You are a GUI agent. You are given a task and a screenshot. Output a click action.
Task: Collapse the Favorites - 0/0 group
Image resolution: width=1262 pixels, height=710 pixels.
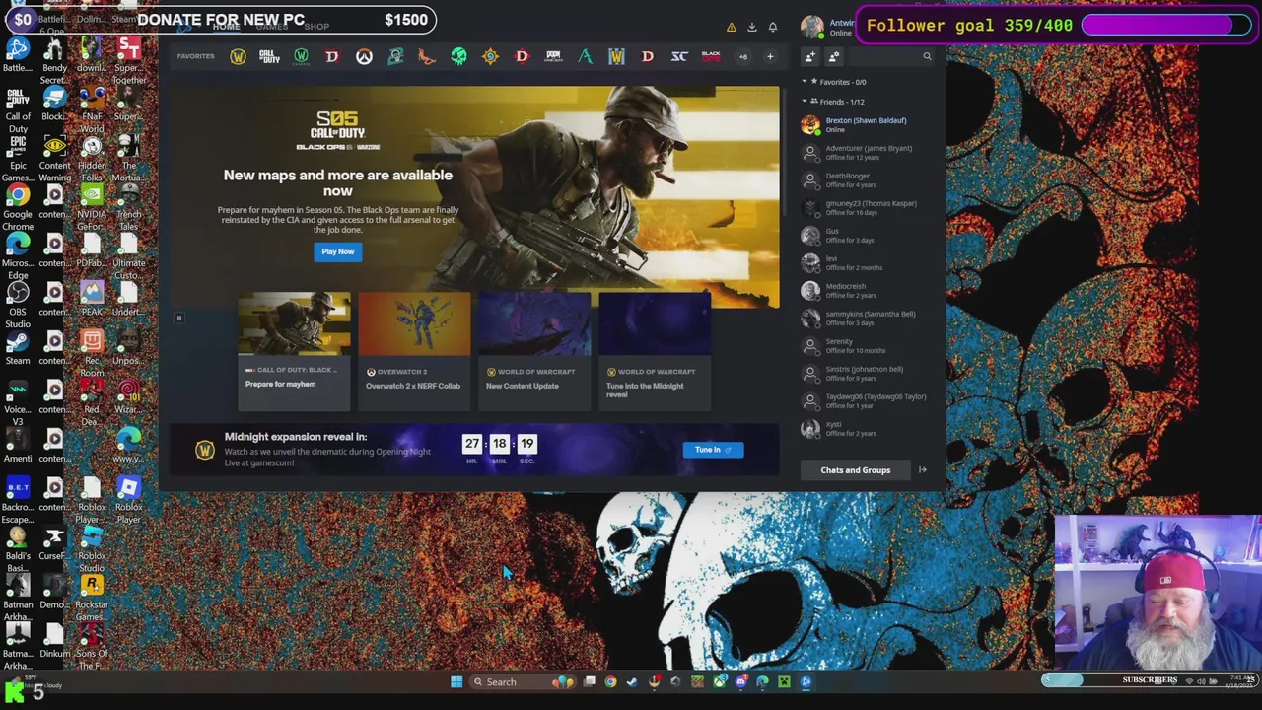pos(834,82)
